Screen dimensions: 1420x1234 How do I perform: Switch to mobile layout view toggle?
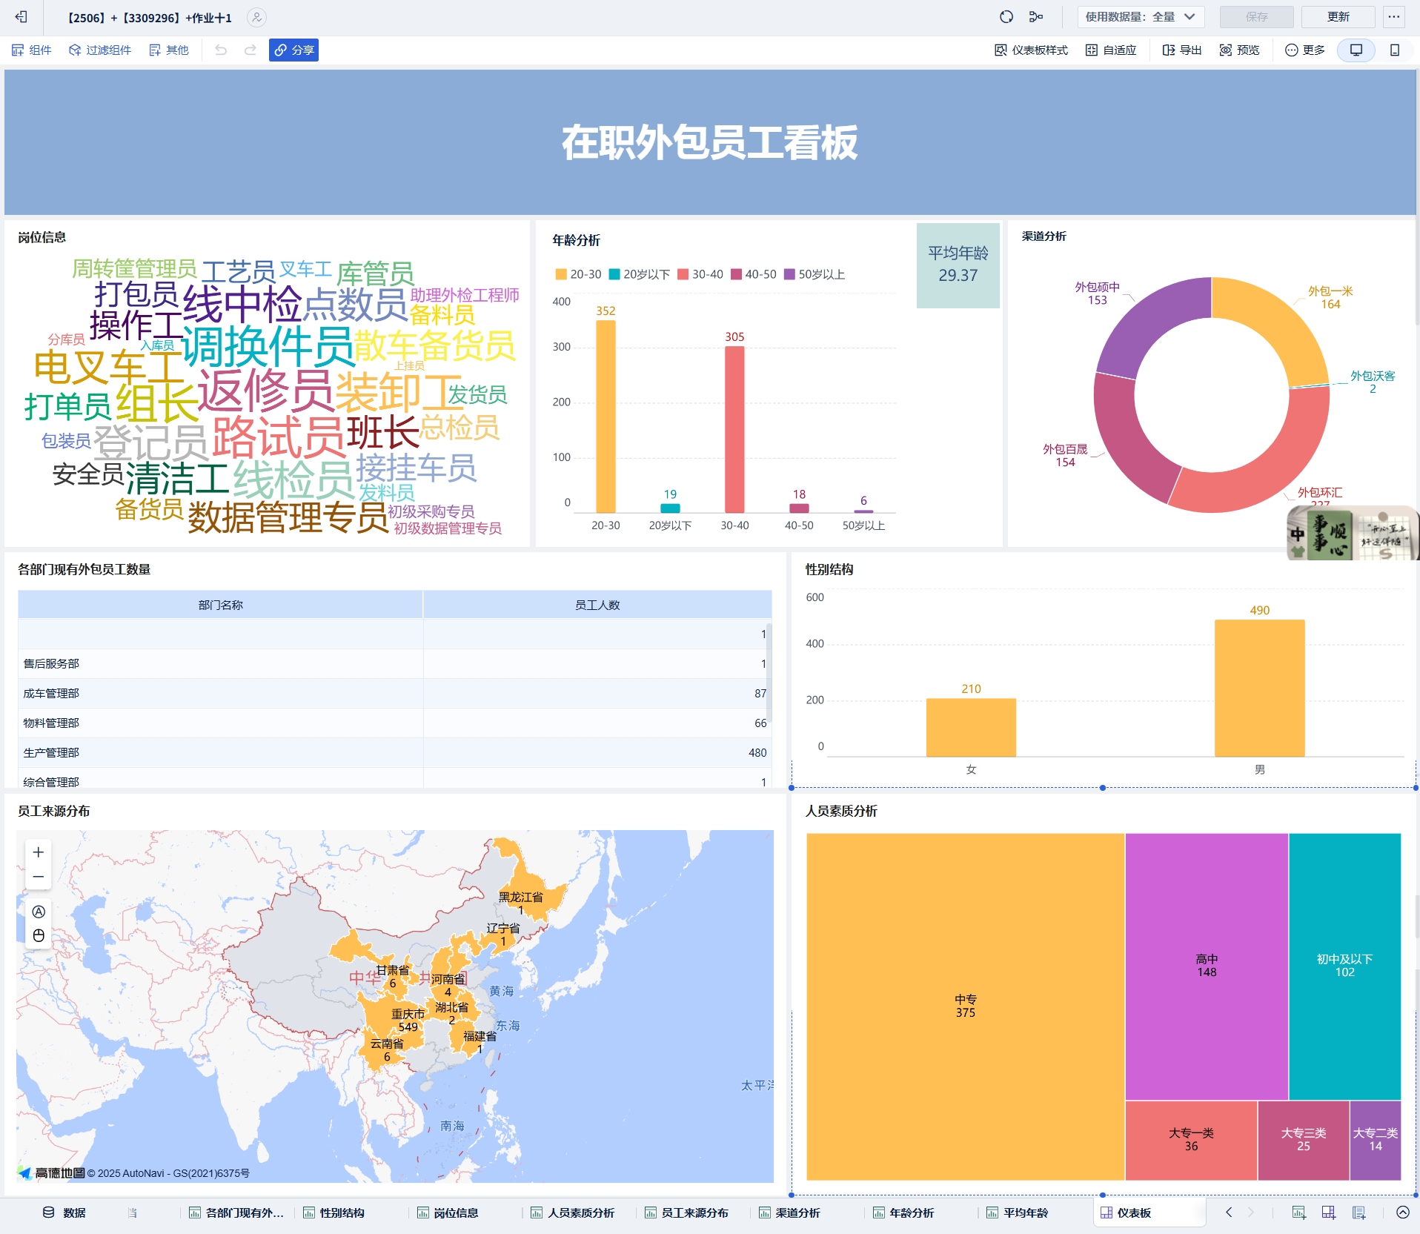click(1395, 50)
